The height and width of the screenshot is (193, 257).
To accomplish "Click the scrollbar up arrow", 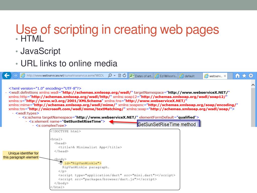I will (x=253, y=85).
